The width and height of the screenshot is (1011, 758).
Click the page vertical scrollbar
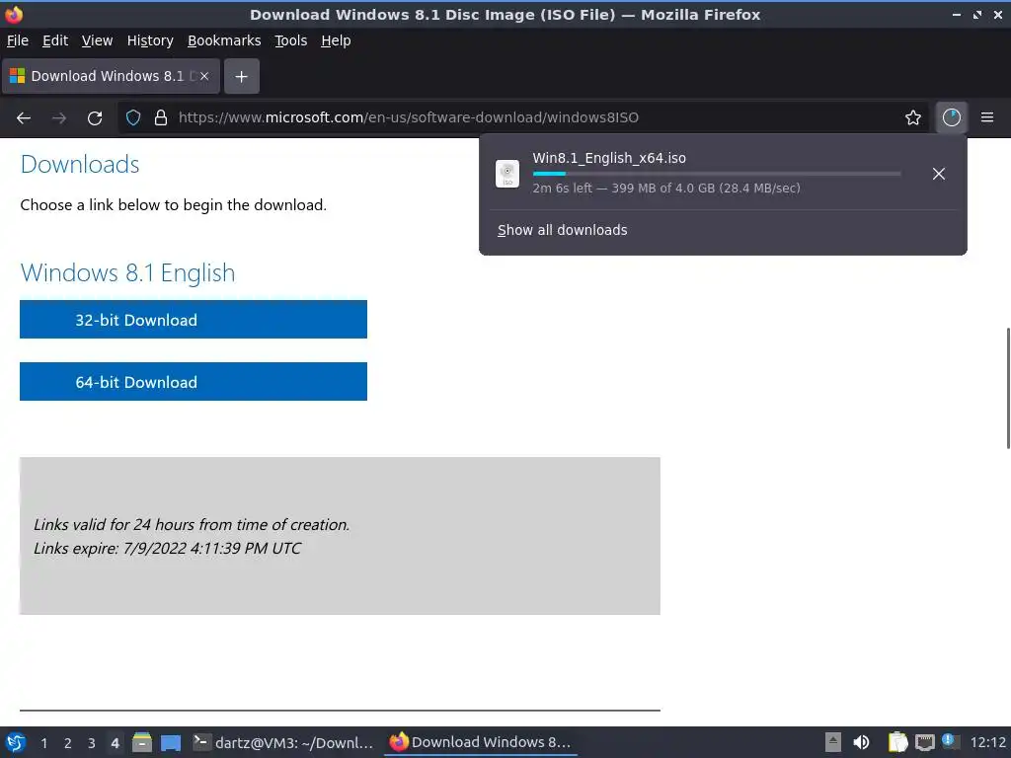[x=1008, y=388]
